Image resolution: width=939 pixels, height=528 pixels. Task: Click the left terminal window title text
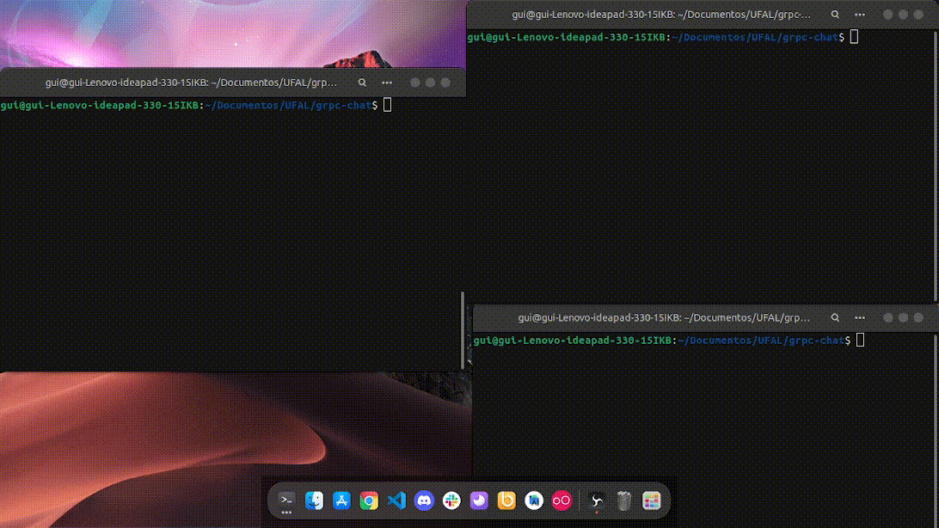(x=191, y=83)
